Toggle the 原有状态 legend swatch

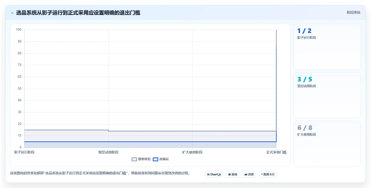click(134, 159)
